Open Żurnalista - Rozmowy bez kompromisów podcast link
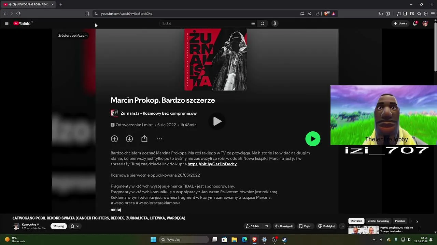 click(158, 113)
